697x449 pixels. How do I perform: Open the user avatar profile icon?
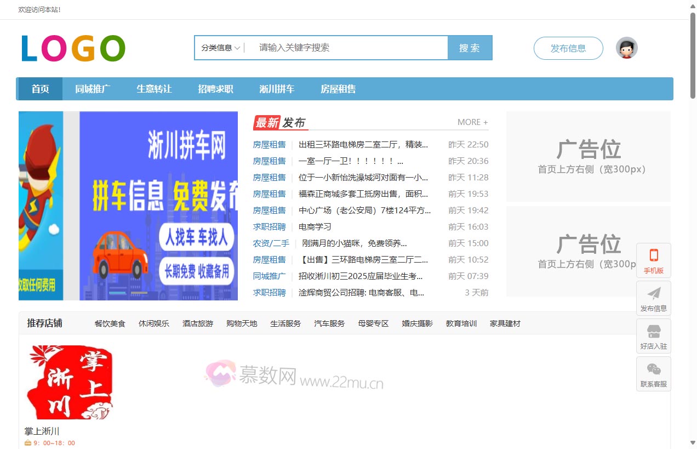[x=626, y=48]
